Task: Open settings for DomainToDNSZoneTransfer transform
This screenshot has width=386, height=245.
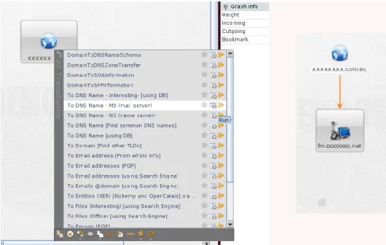Action: [x=213, y=65]
